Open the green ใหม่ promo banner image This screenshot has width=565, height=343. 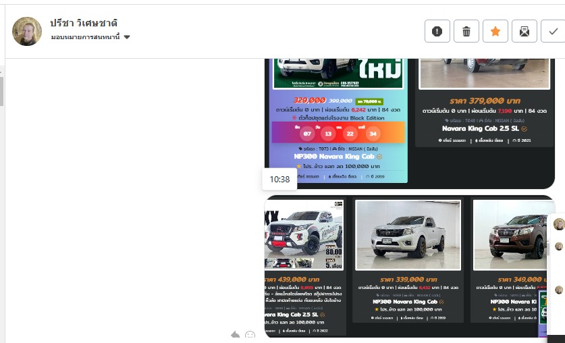338,74
